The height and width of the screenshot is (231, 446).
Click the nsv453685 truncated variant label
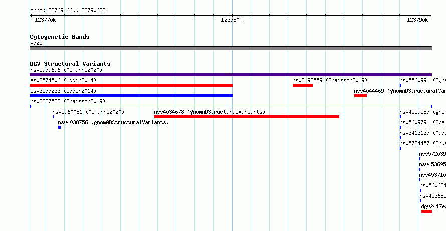[433, 196]
